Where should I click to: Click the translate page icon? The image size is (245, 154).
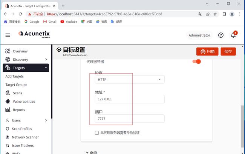pos(200,14)
